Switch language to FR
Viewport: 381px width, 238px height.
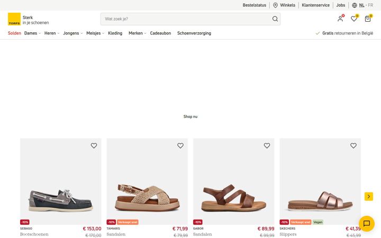coord(370,5)
